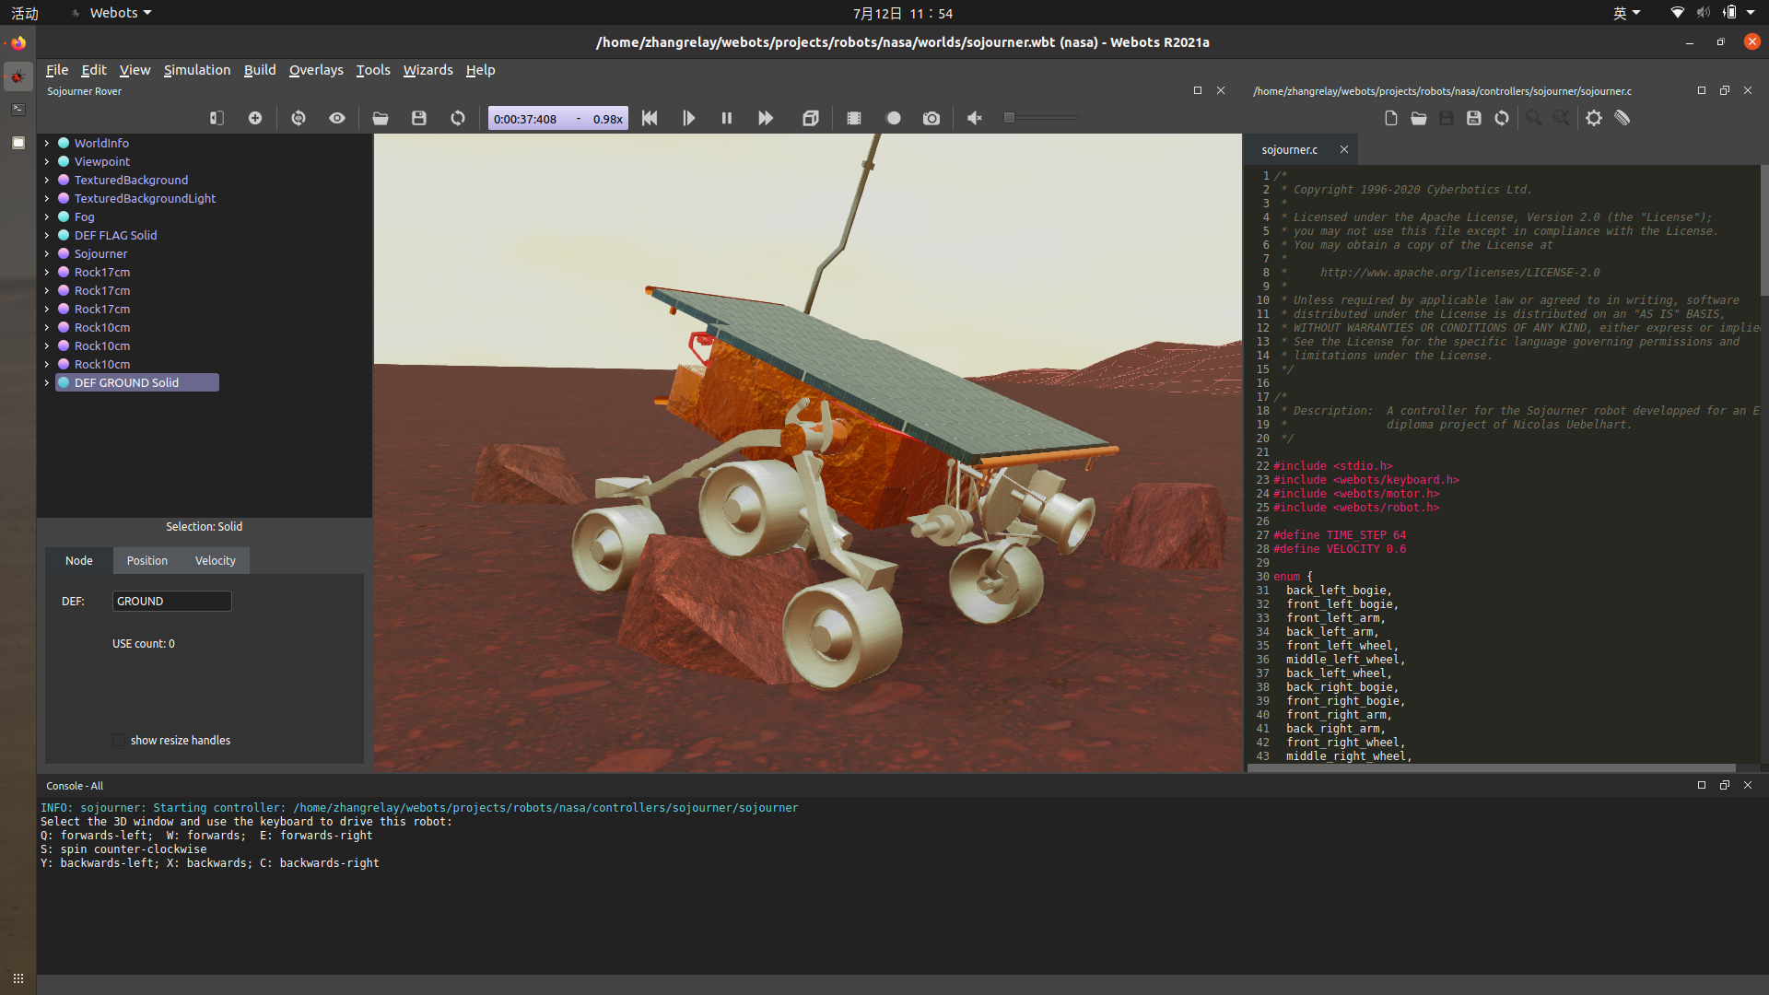Image resolution: width=1769 pixels, height=995 pixels.
Task: Open Firefox from the Ubuntu dock
Action: [18, 42]
